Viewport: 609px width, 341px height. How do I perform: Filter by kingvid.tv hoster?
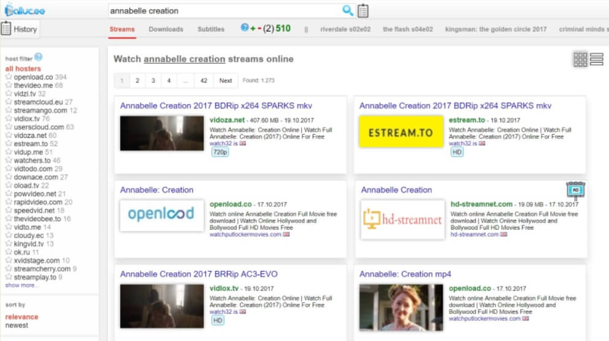29,244
